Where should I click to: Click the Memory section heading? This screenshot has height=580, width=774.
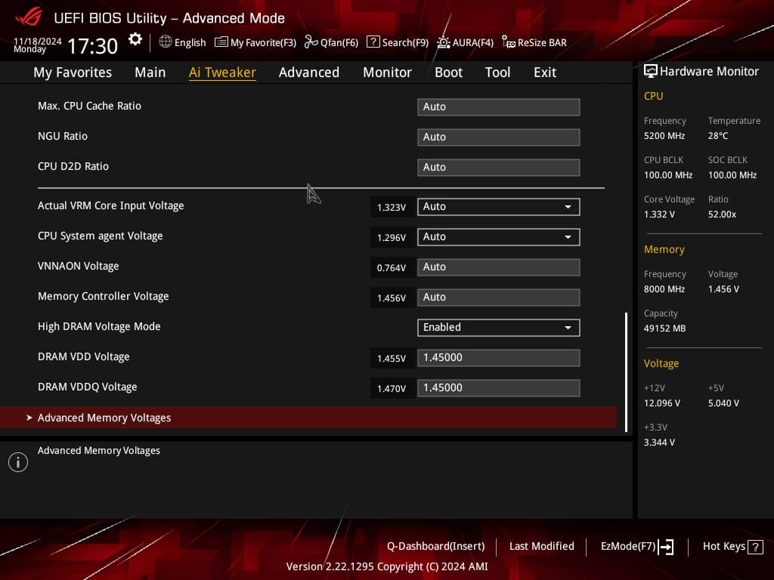click(664, 249)
